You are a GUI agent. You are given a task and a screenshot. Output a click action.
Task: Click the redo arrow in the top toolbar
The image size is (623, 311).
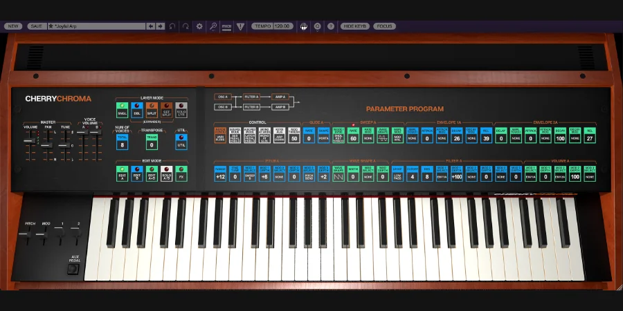[x=186, y=26]
